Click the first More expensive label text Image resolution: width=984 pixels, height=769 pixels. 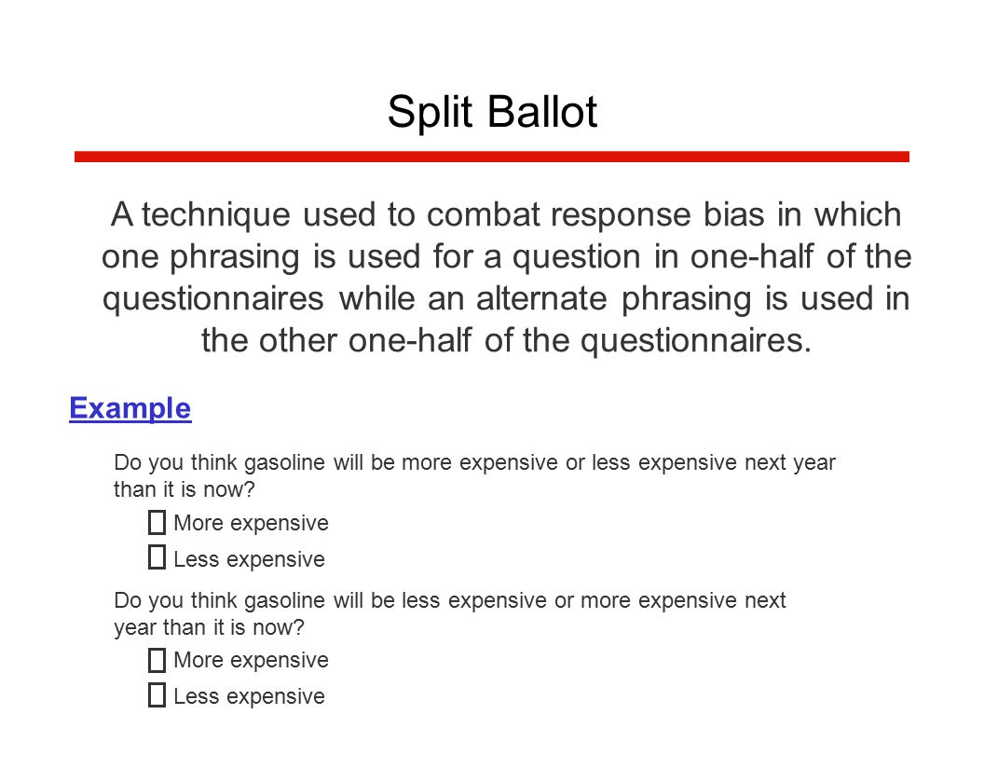[251, 524]
